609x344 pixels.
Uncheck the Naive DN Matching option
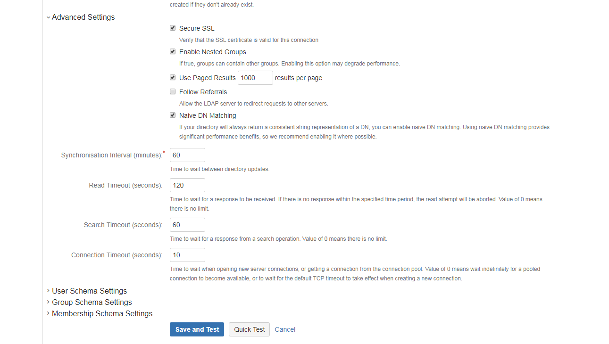(173, 115)
